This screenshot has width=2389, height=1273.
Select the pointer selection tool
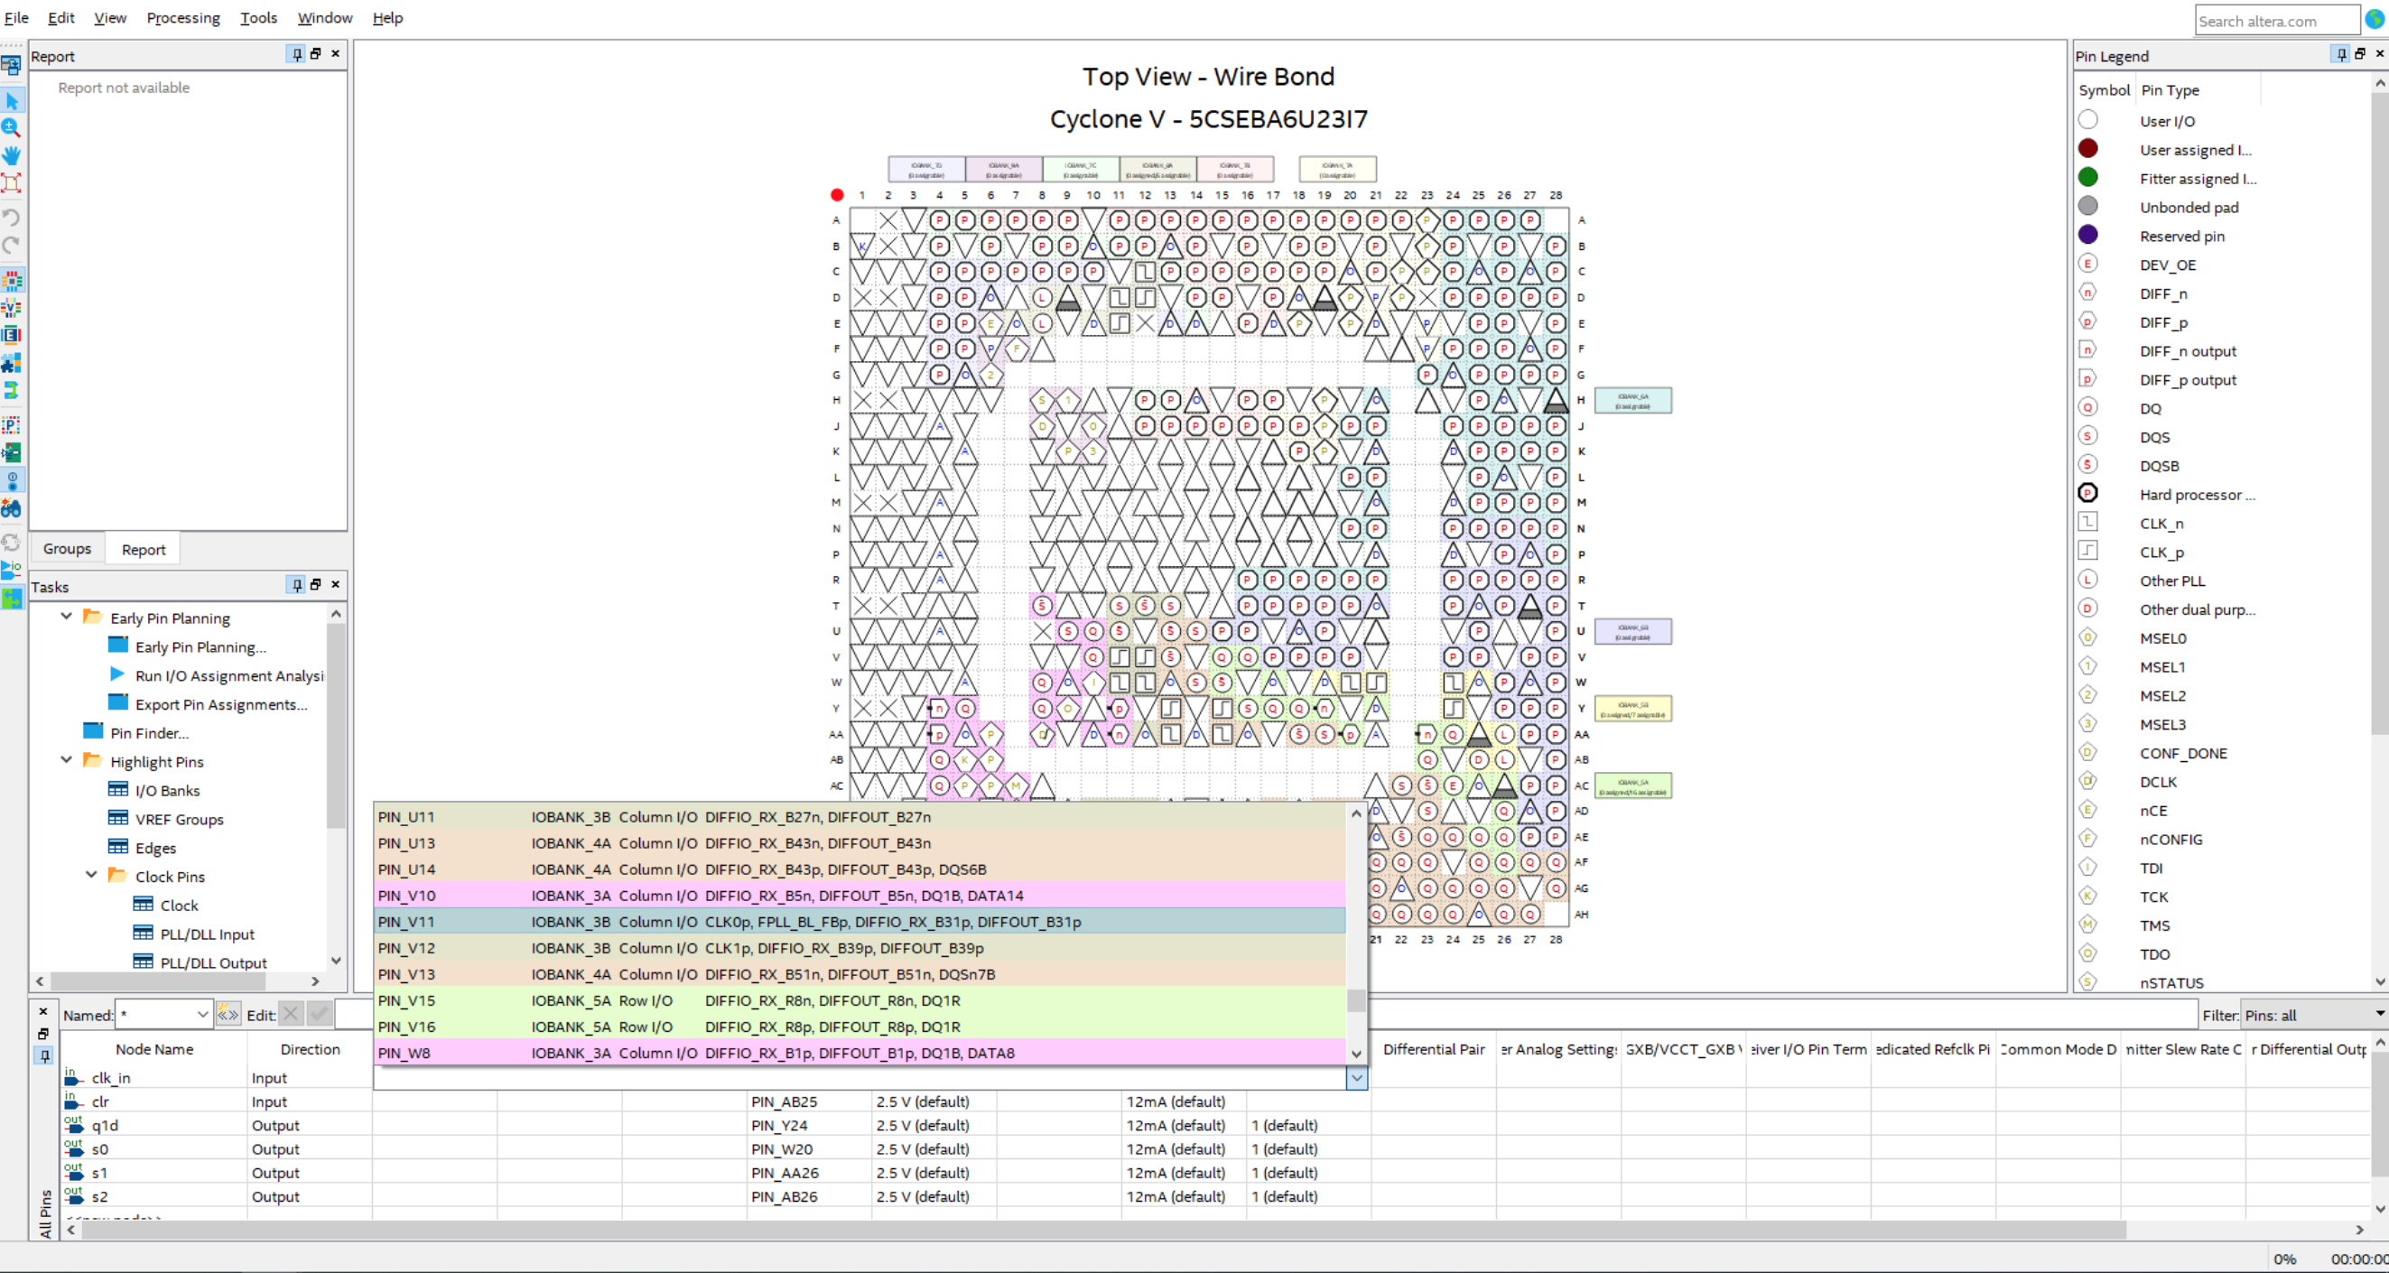[x=12, y=100]
